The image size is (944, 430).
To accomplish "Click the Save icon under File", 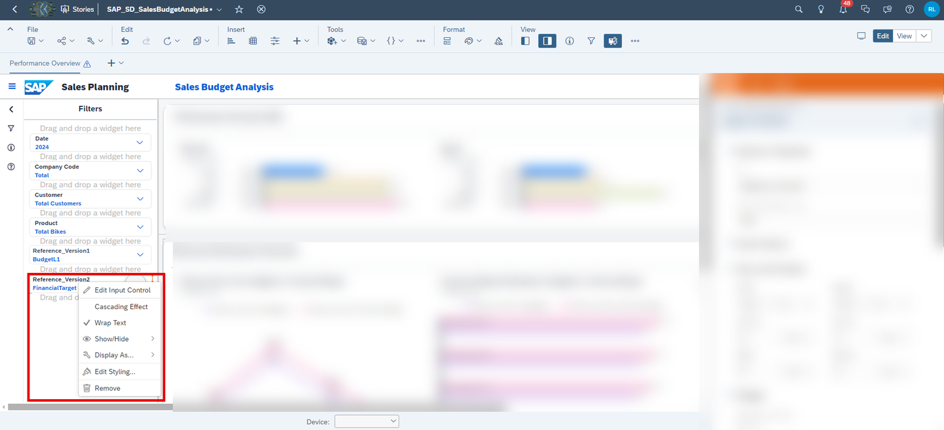I will (x=31, y=41).
